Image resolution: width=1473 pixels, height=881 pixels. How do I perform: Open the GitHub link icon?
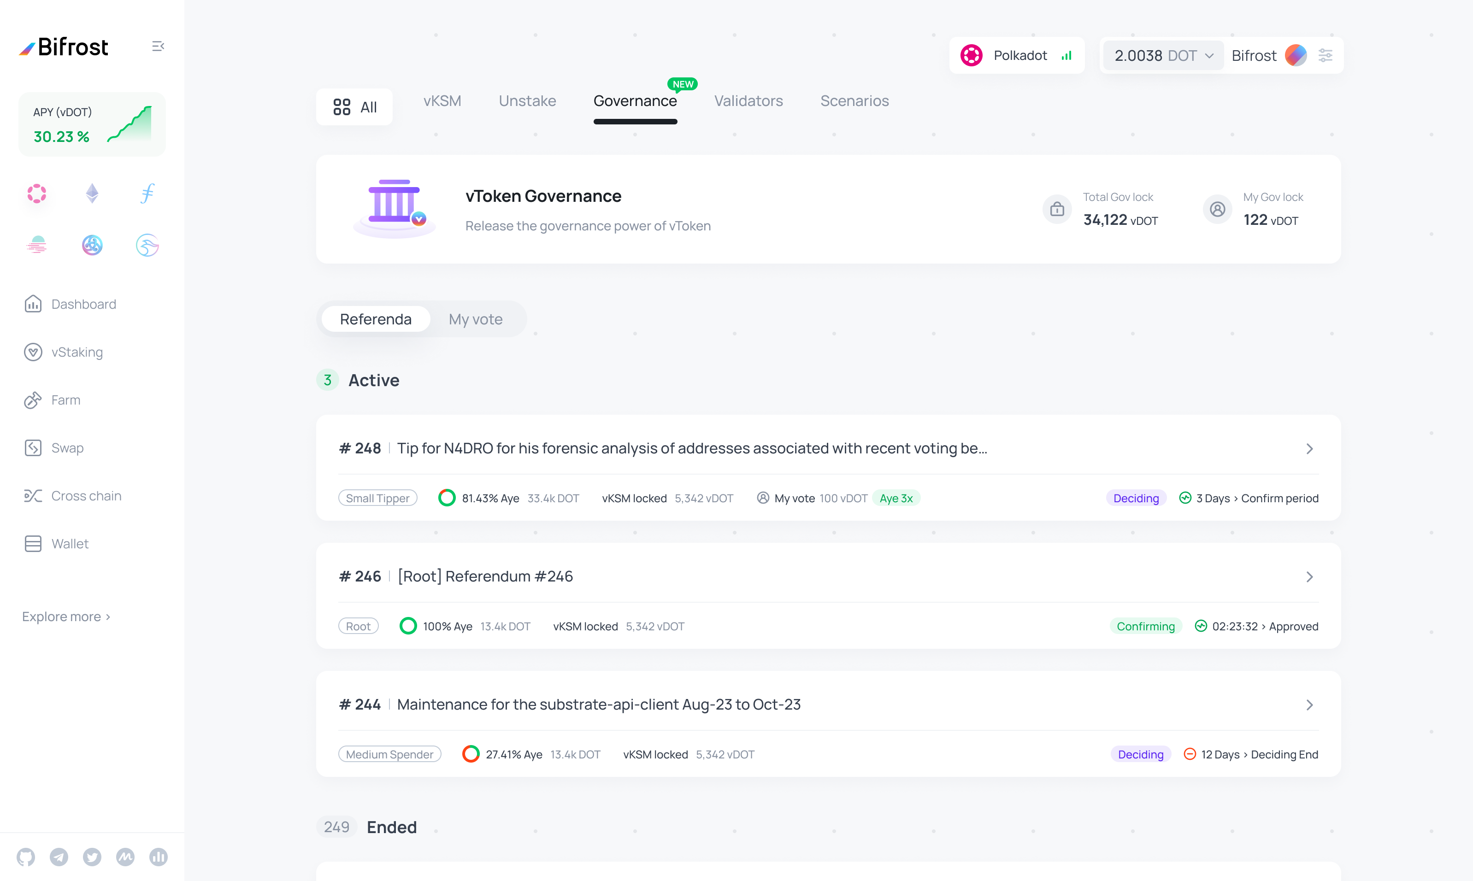coord(25,857)
